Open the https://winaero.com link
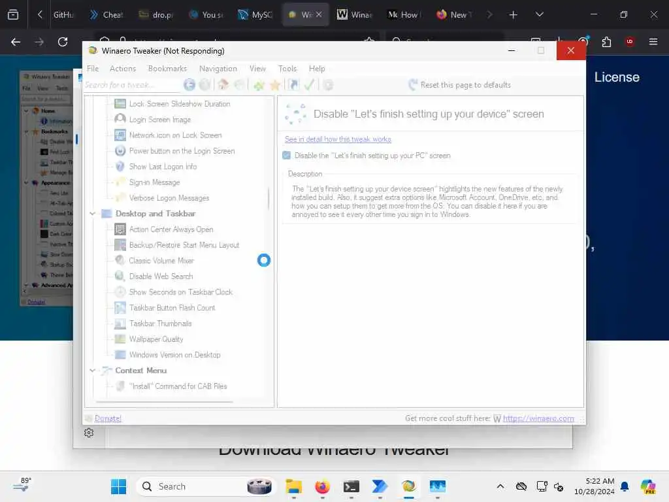Screen dimensions: 669x502 coord(538,418)
